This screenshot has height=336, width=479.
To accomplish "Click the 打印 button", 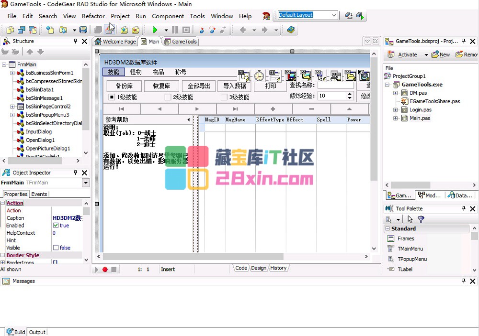I will (x=270, y=86).
